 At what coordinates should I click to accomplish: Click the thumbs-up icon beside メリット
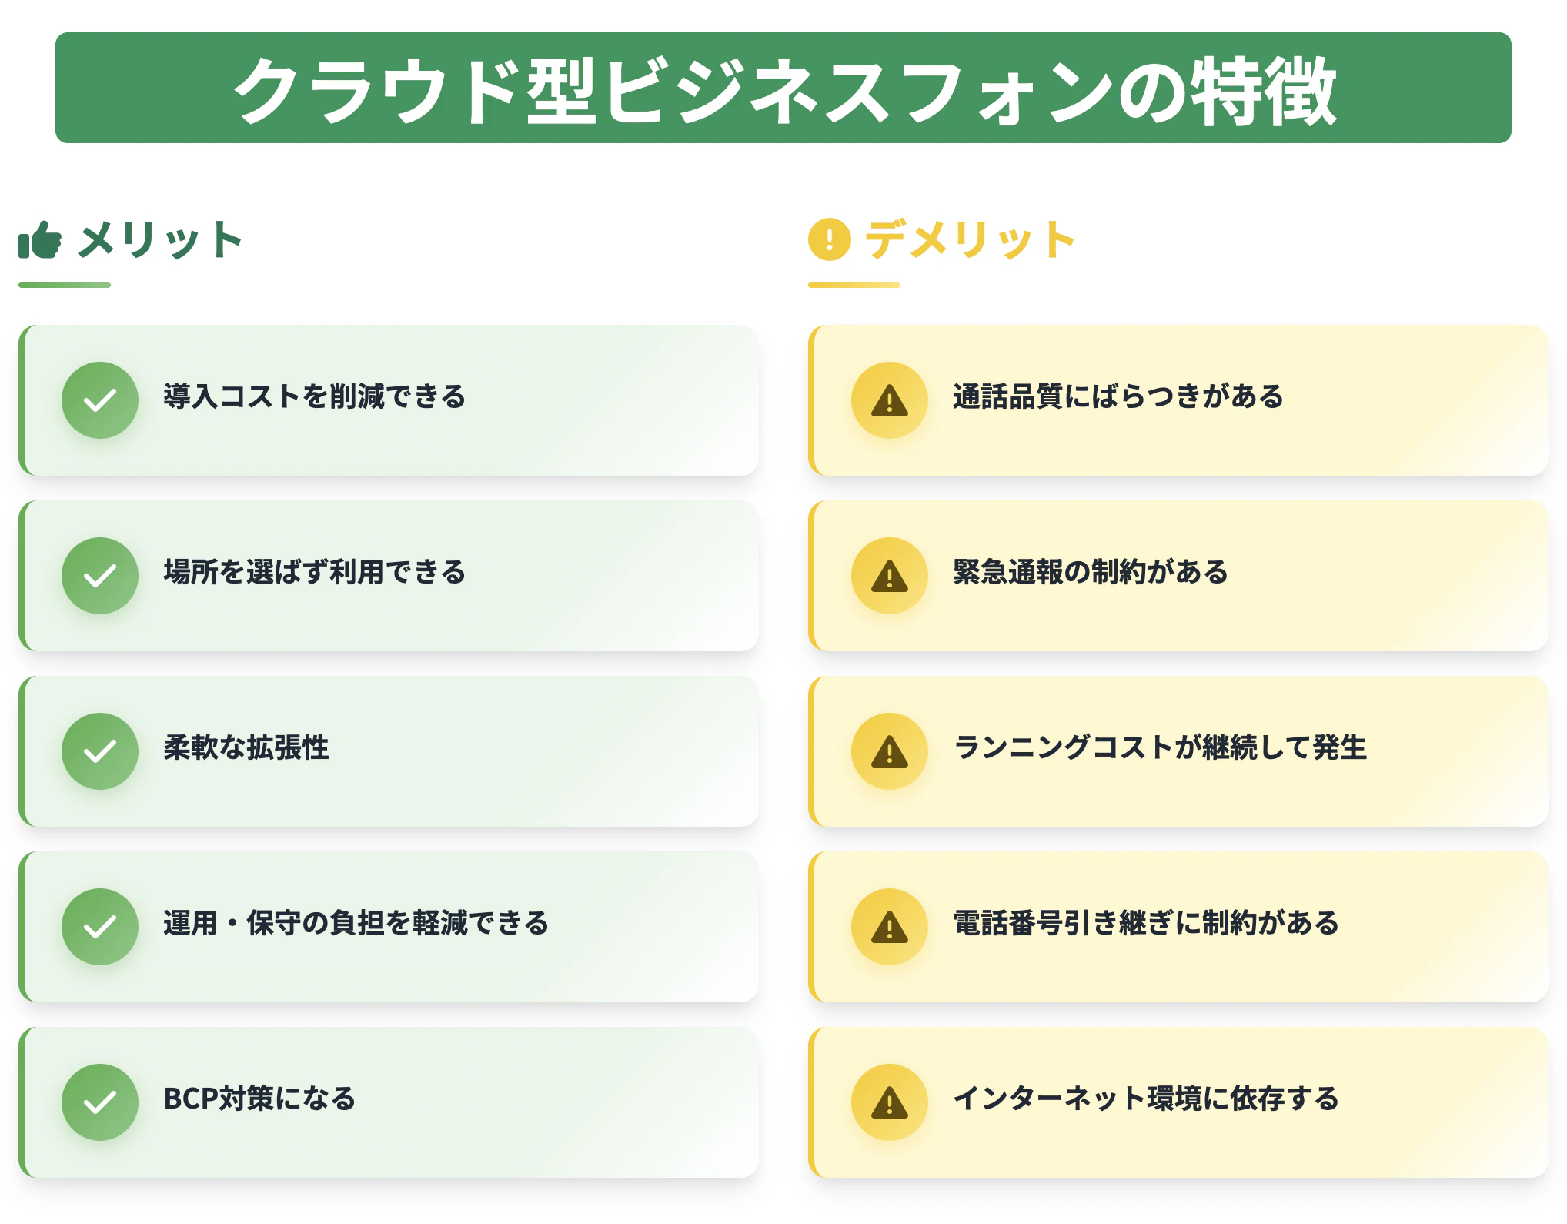tap(40, 240)
